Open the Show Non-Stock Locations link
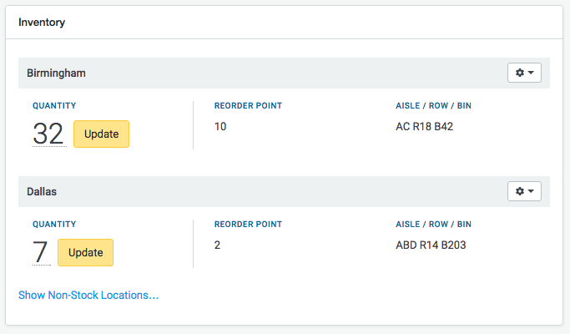 [88, 295]
